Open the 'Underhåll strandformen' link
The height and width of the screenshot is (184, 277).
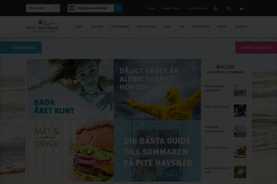(214, 129)
